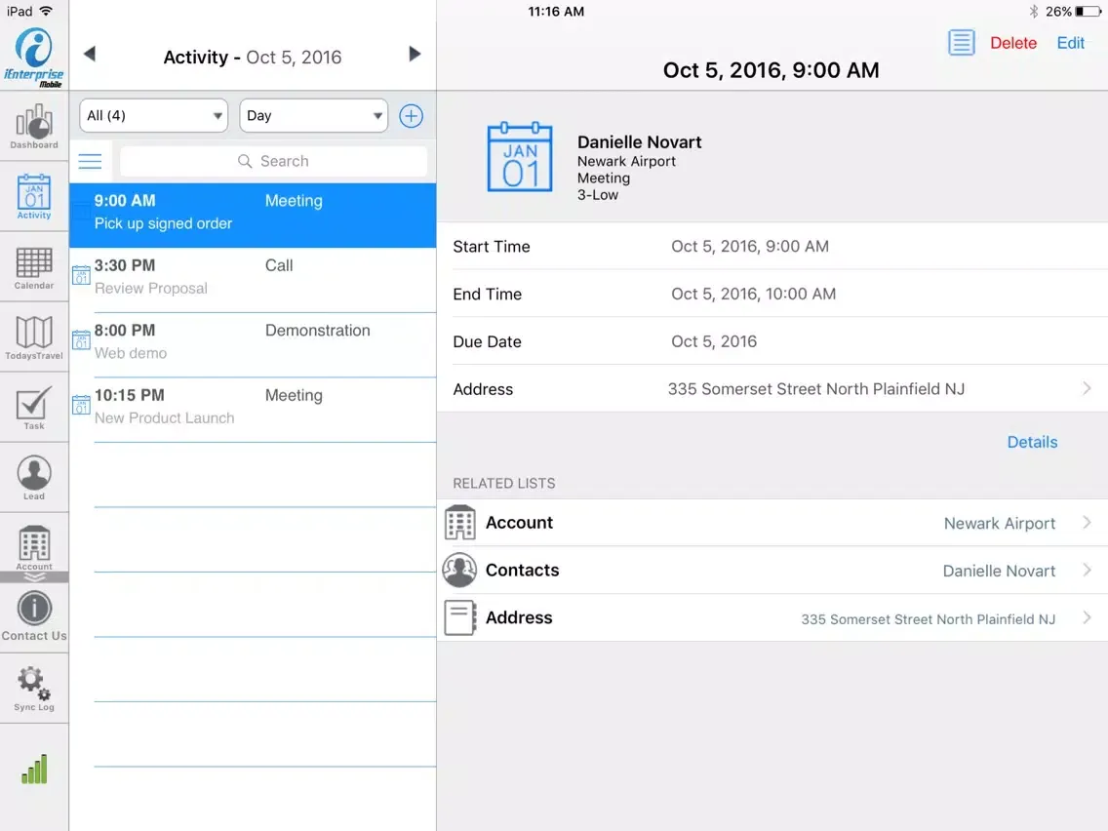
Task: Open the All (4) filter dropdown
Action: click(153, 116)
